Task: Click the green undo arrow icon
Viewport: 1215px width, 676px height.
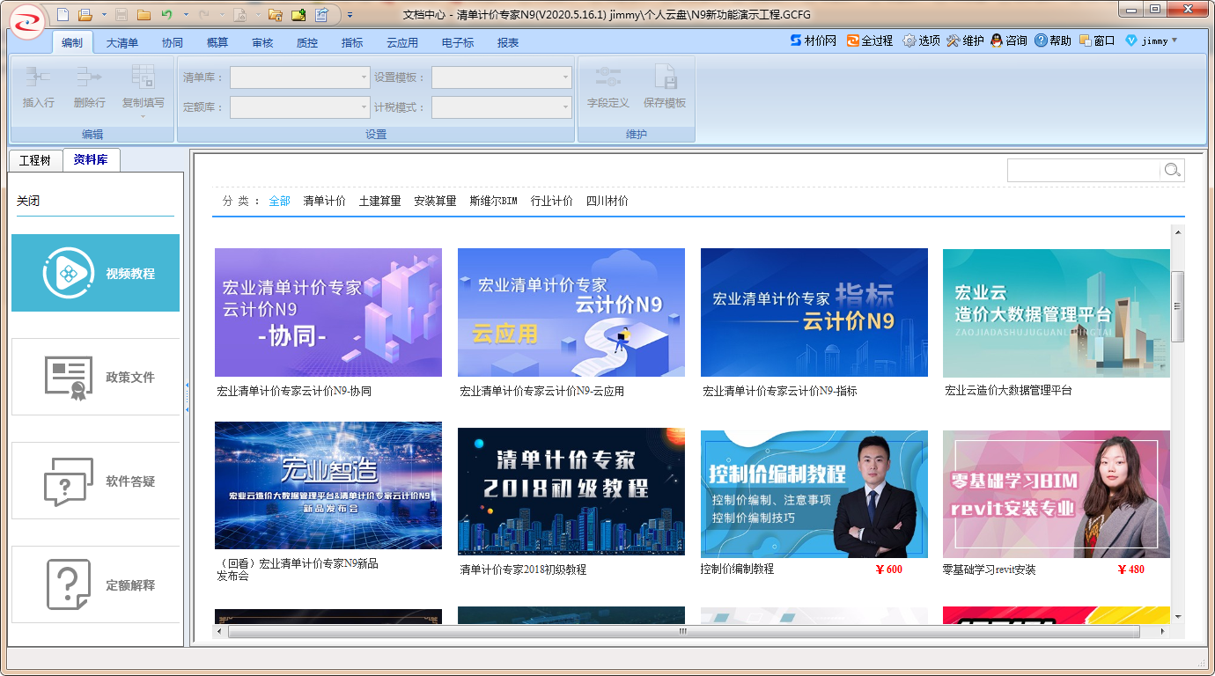Action: (166, 14)
